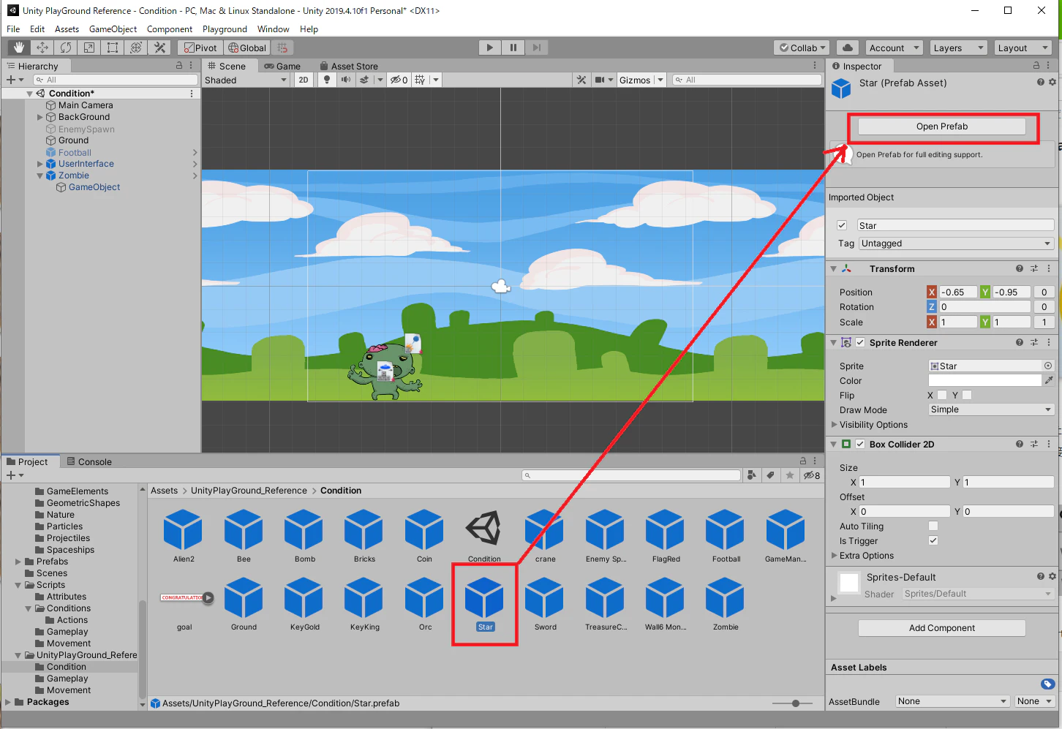Pick color with eyedropper icon
Image resolution: width=1062 pixels, height=729 pixels.
(1049, 380)
